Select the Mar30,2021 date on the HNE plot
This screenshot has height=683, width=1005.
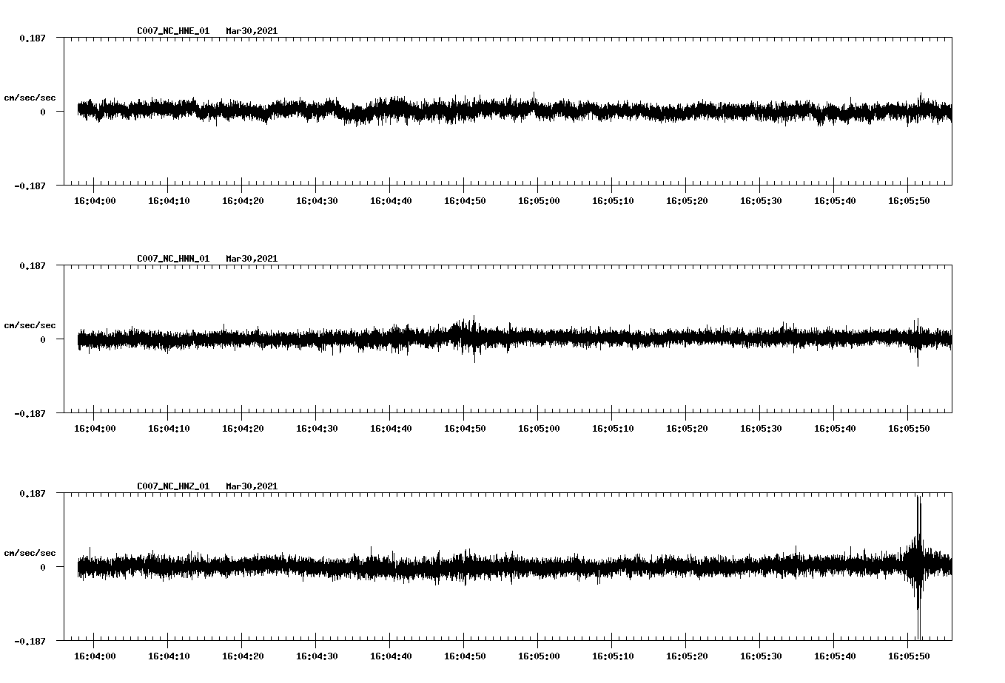point(252,31)
